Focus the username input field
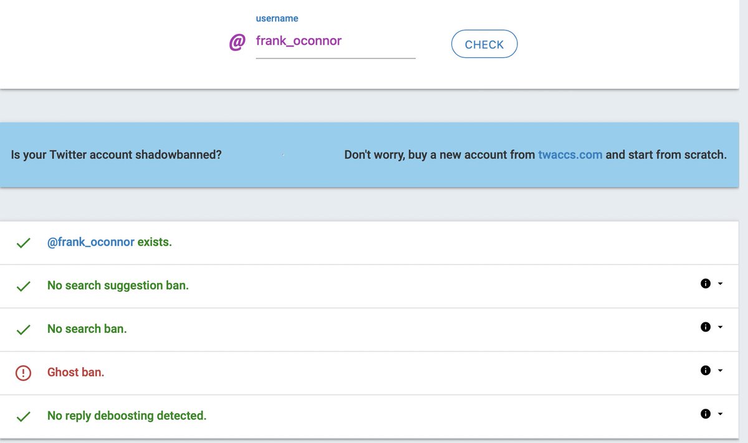748x443 pixels. point(335,42)
